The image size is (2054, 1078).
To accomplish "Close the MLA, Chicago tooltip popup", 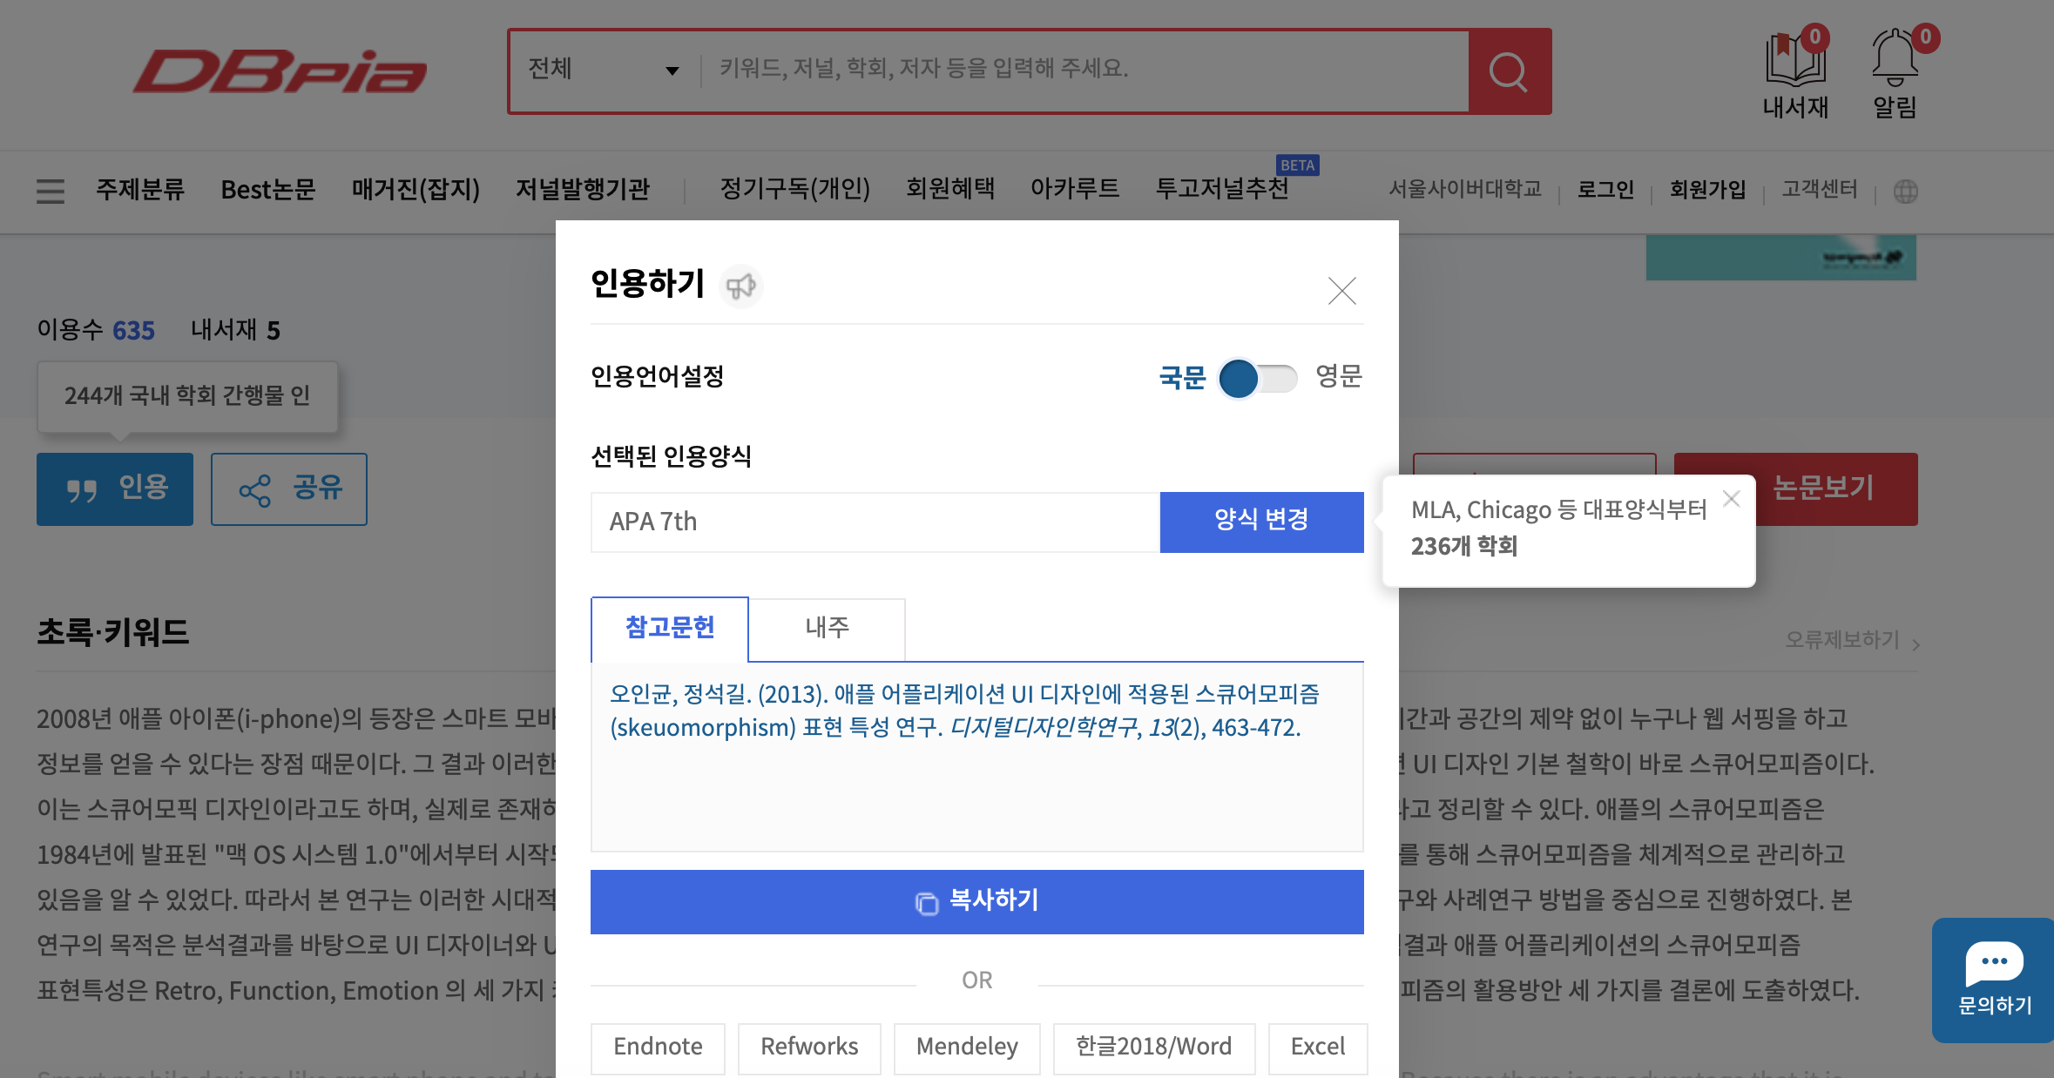I will click(x=1731, y=498).
